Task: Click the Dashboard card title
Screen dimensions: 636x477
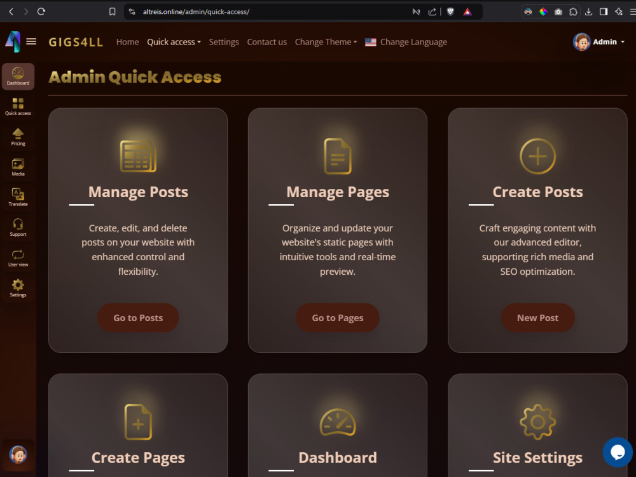Action: tap(338, 458)
